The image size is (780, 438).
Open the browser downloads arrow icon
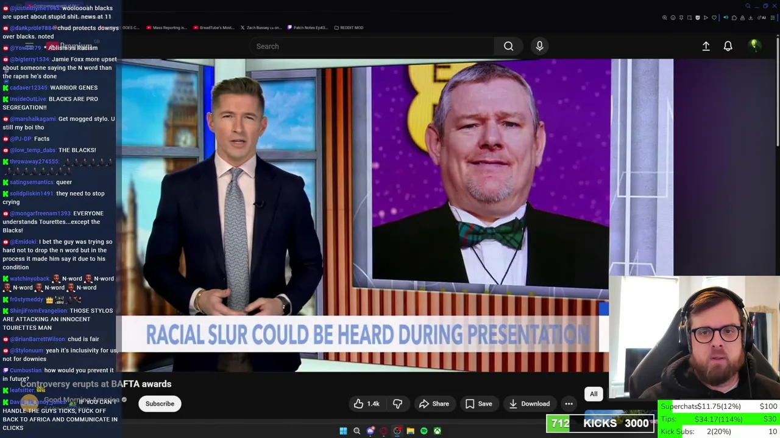[751, 18]
